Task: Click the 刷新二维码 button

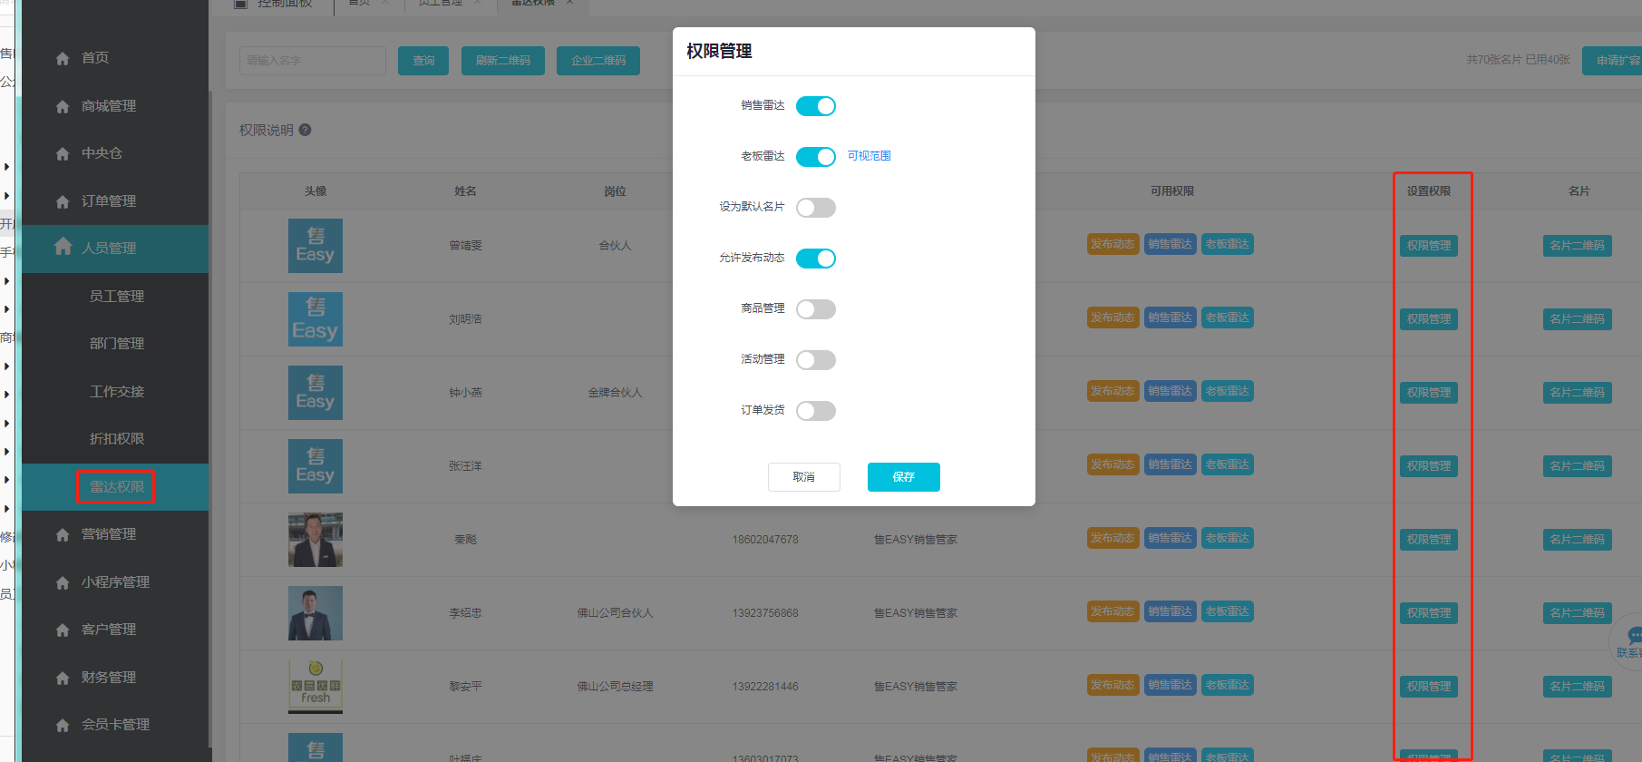Action: [503, 61]
